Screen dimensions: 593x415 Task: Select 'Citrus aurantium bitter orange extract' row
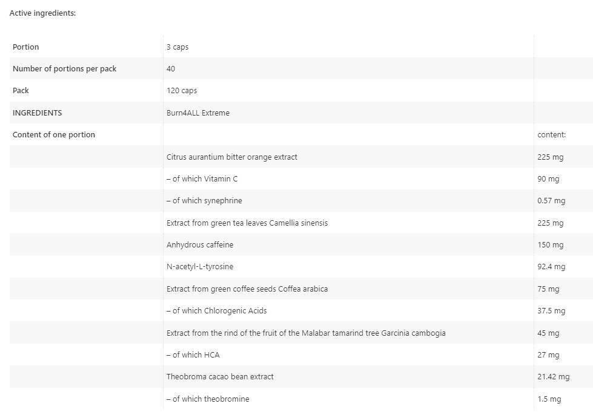tap(232, 157)
